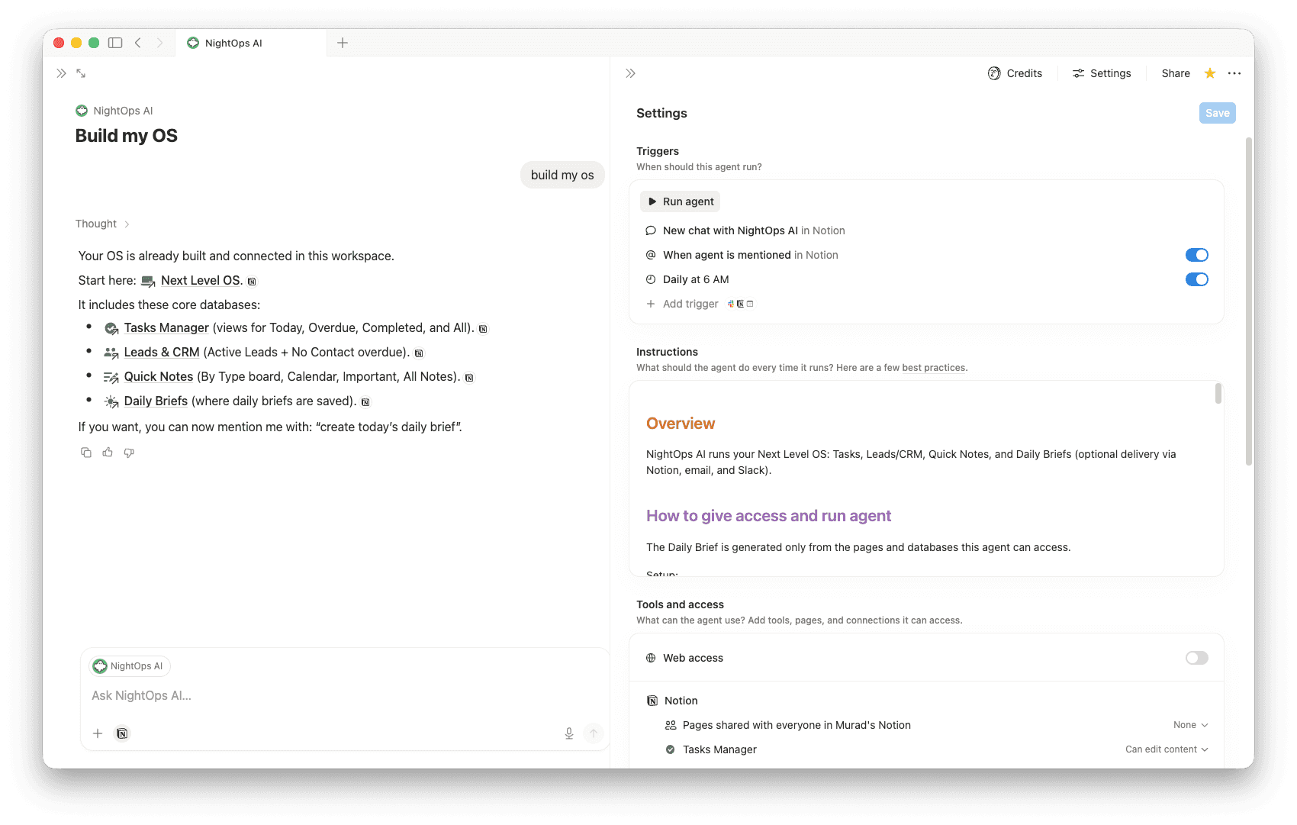The width and height of the screenshot is (1297, 825).
Task: Click the citation icon after Leads & CRM line
Action: 419,353
